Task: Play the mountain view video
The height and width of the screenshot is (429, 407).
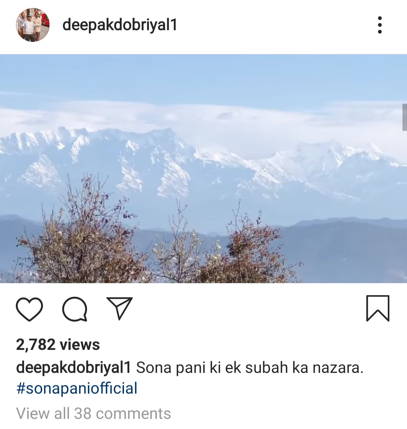Action: point(203,169)
